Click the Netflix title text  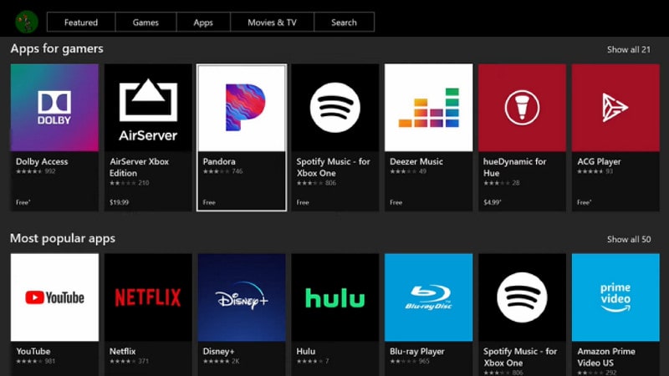(x=122, y=351)
